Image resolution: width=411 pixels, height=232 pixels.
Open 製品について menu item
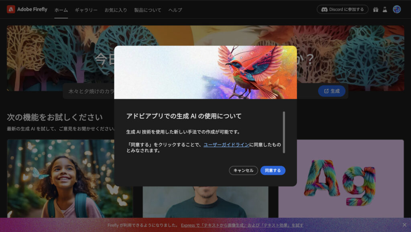coord(148,10)
